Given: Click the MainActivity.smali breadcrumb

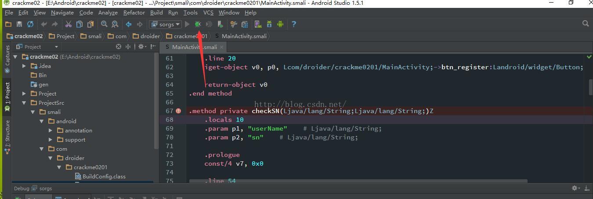Looking at the screenshot, I should coord(241,36).
